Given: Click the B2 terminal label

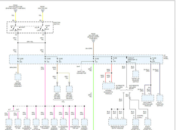Looking at the screenshot, I should (x=13, y=20).
